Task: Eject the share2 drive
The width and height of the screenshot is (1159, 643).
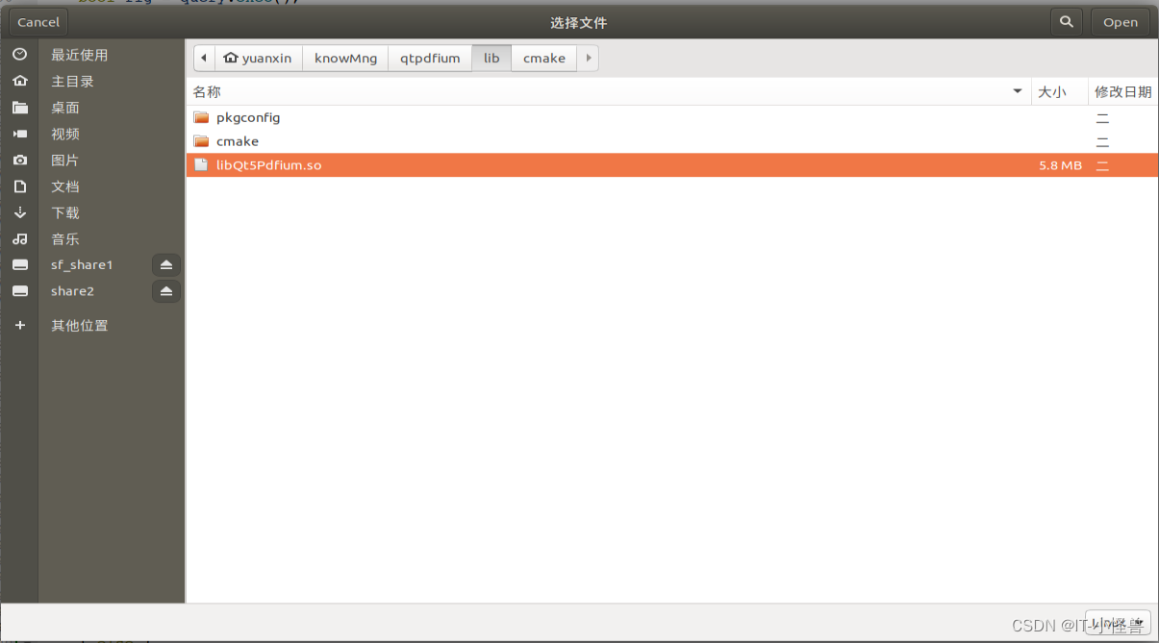Action: click(x=165, y=291)
